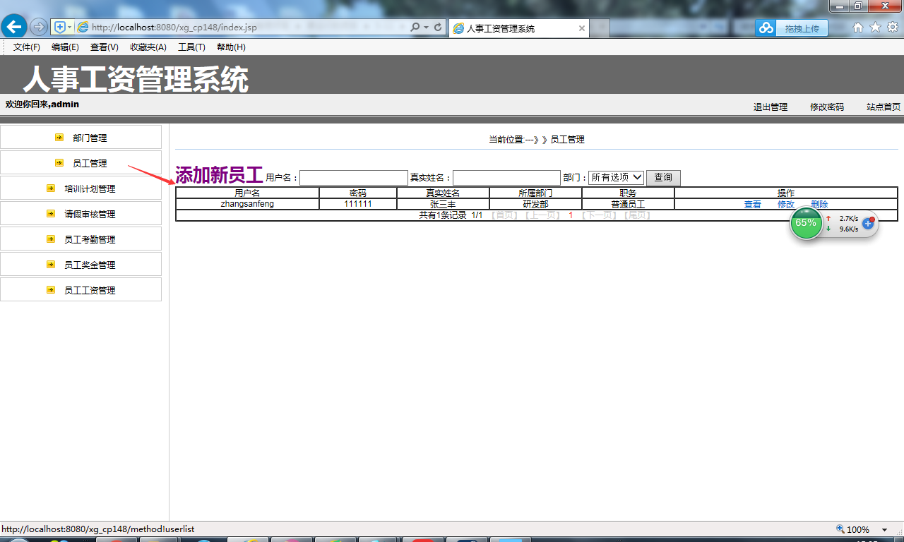Image resolution: width=904 pixels, height=542 pixels.
Task: Open browser tools gear icon
Action: pos(893,27)
